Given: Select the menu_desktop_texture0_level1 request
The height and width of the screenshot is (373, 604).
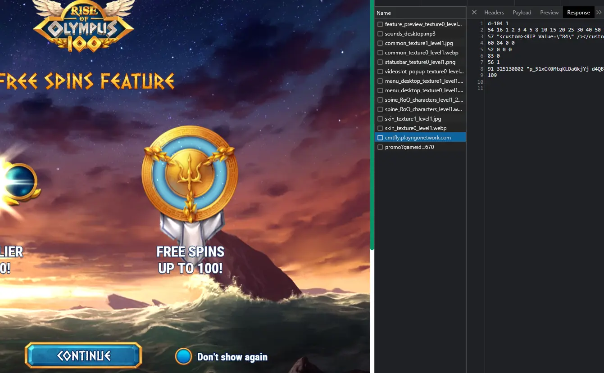Looking at the screenshot, I should 420,90.
